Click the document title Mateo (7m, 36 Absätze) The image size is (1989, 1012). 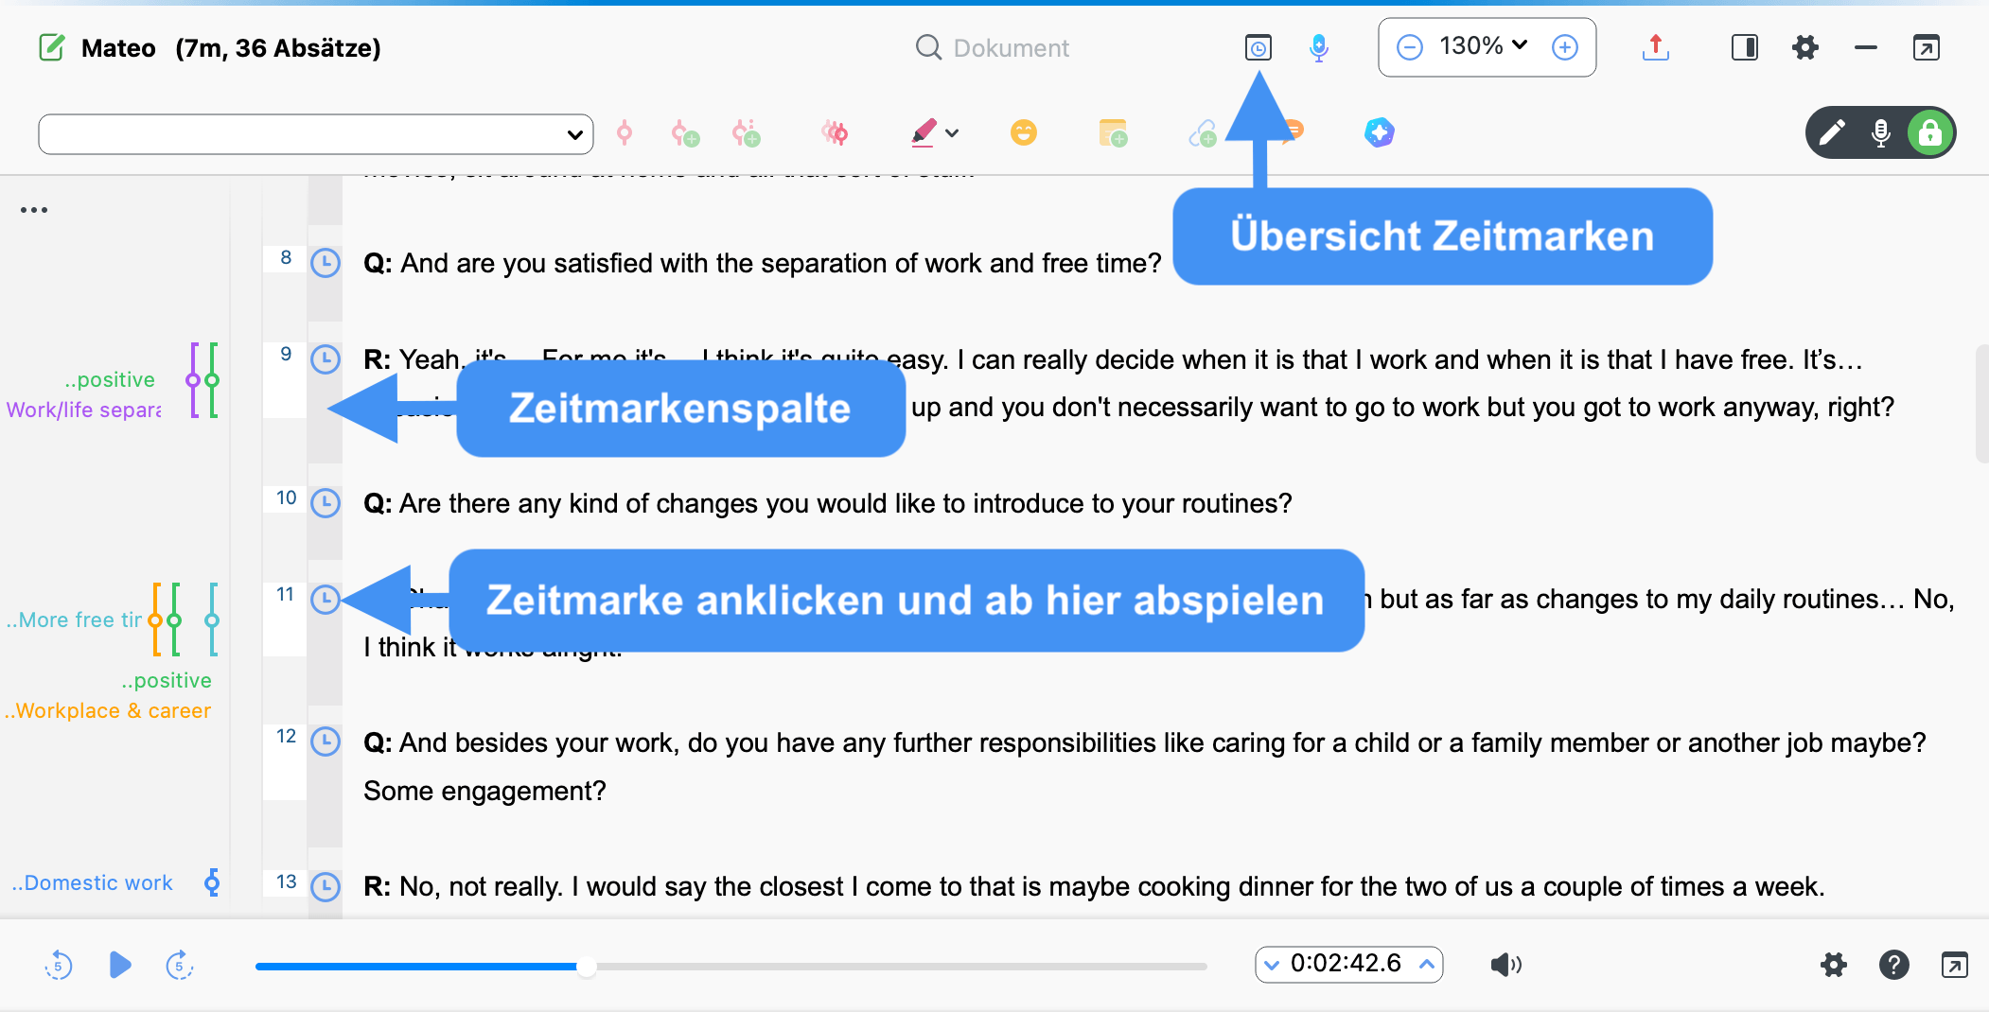click(231, 48)
